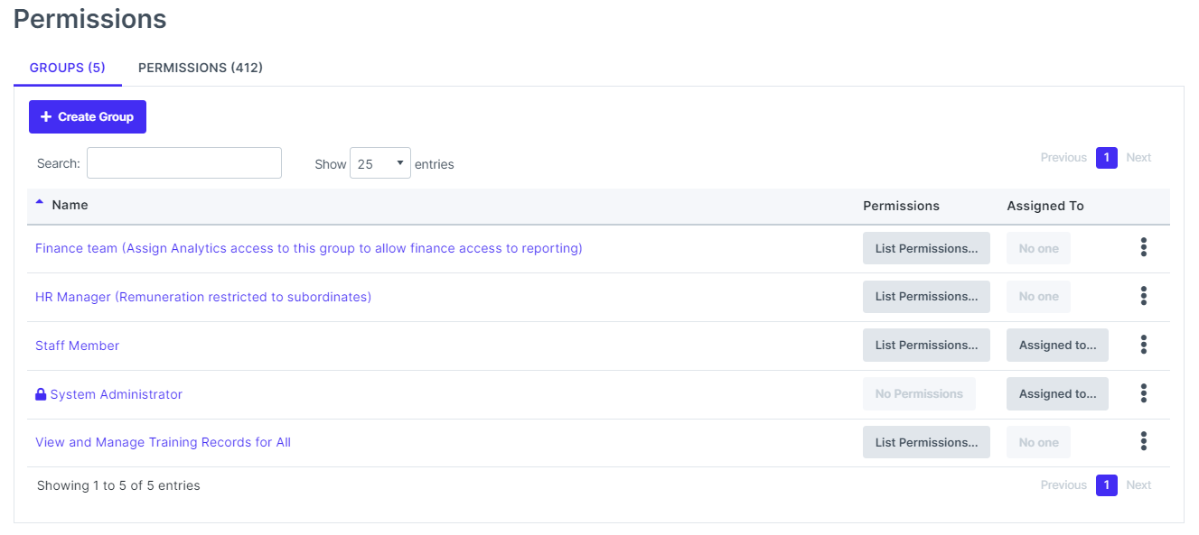This screenshot has width=1199, height=535.
Task: Click the sort arrow next to Name column
Action: (37, 200)
